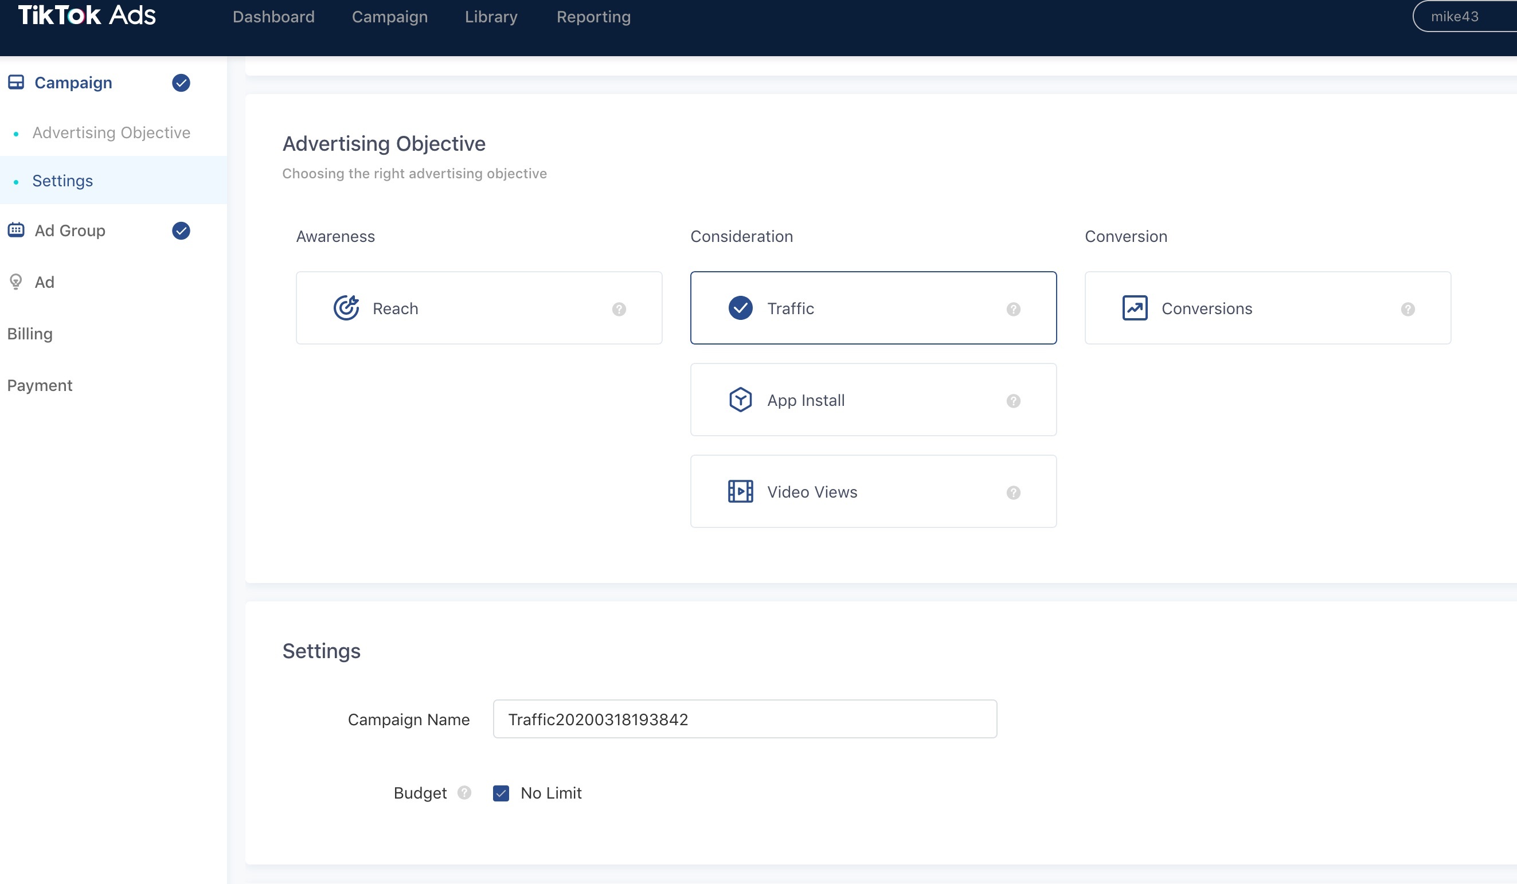Click the Awareness column heading

(x=335, y=237)
